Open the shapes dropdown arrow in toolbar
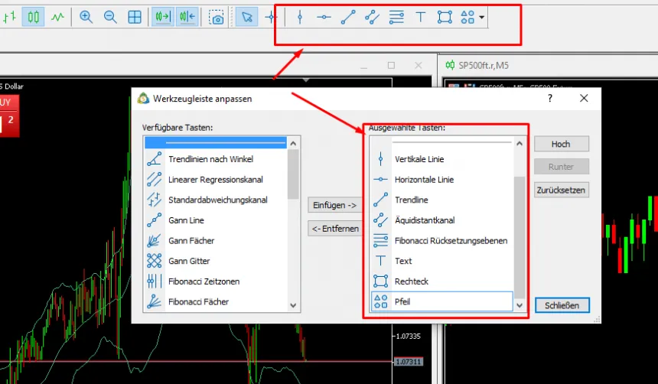Viewport: 658px width, 384px height. [482, 17]
